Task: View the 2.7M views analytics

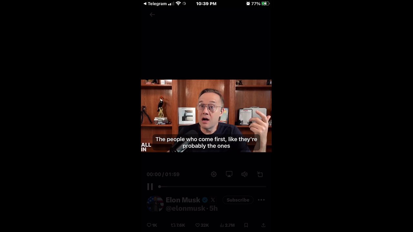Action: [227, 225]
